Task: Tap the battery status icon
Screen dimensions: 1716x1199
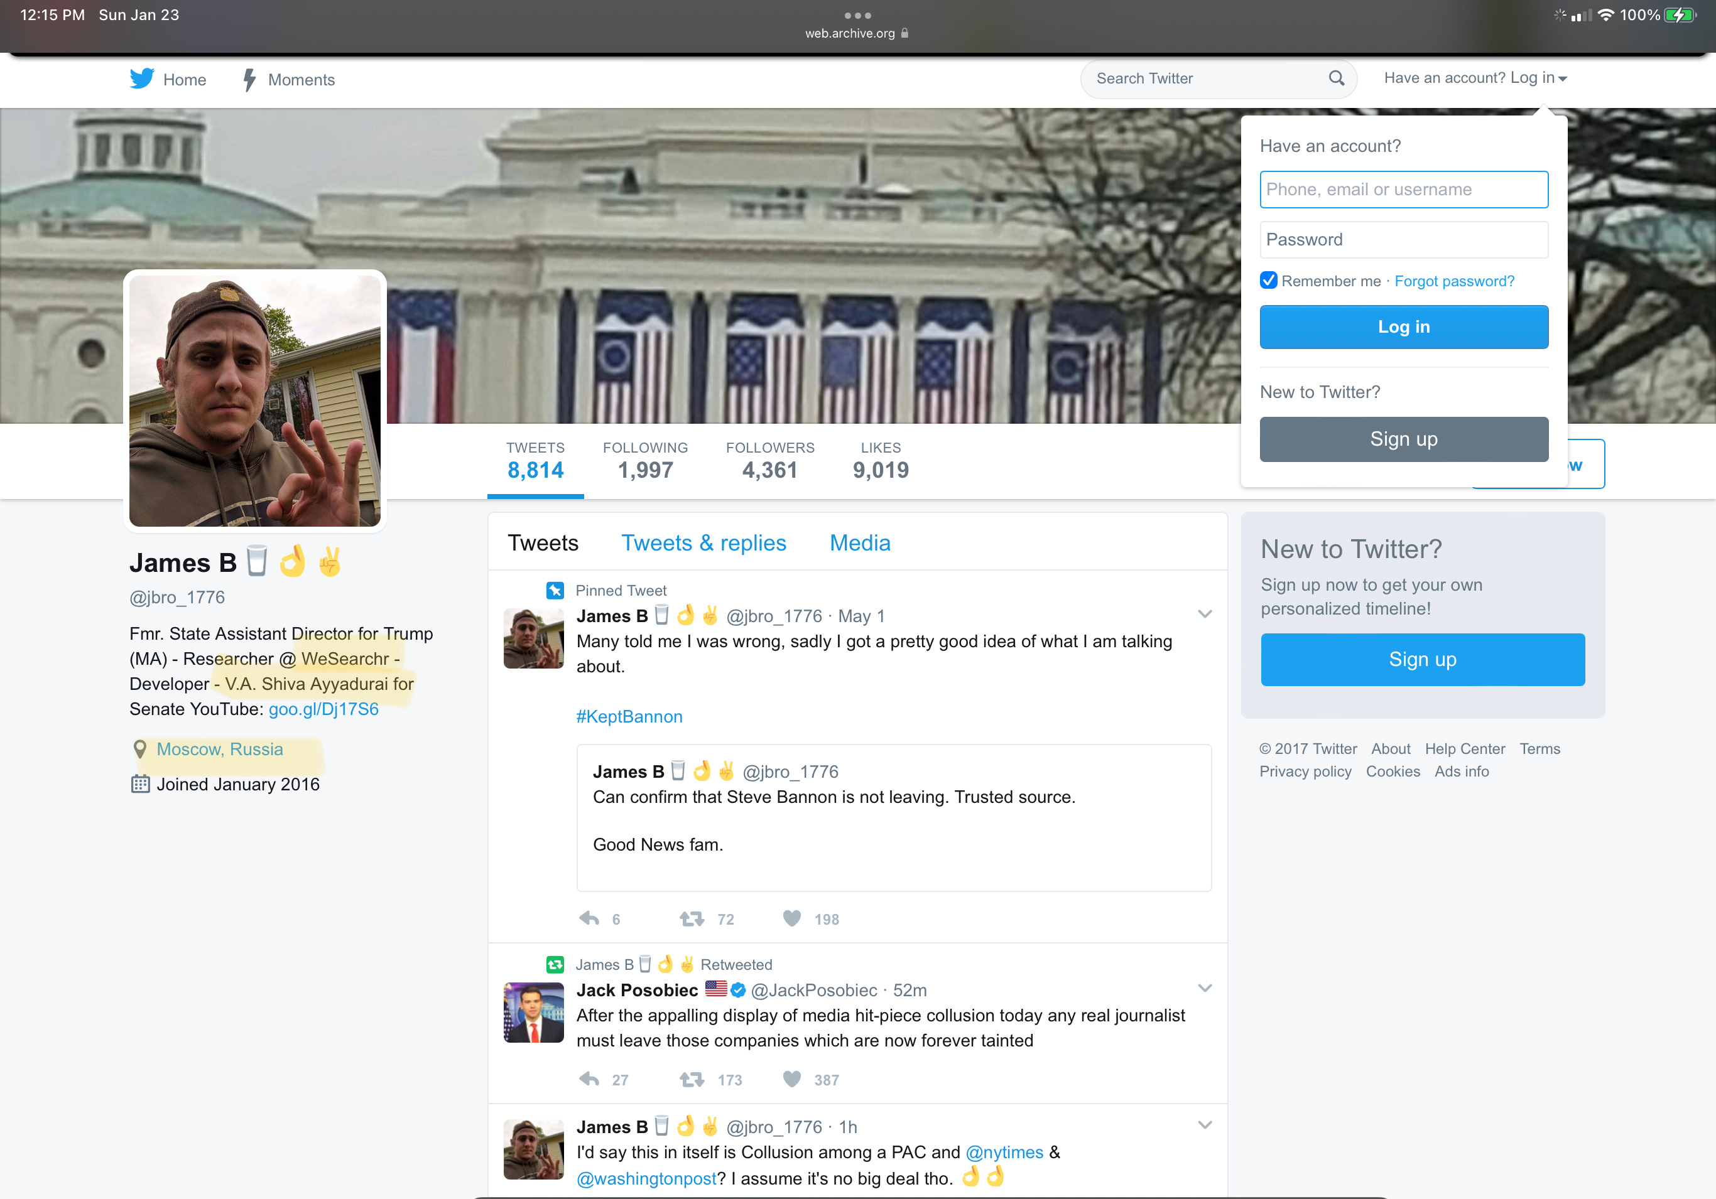Action: (1680, 15)
